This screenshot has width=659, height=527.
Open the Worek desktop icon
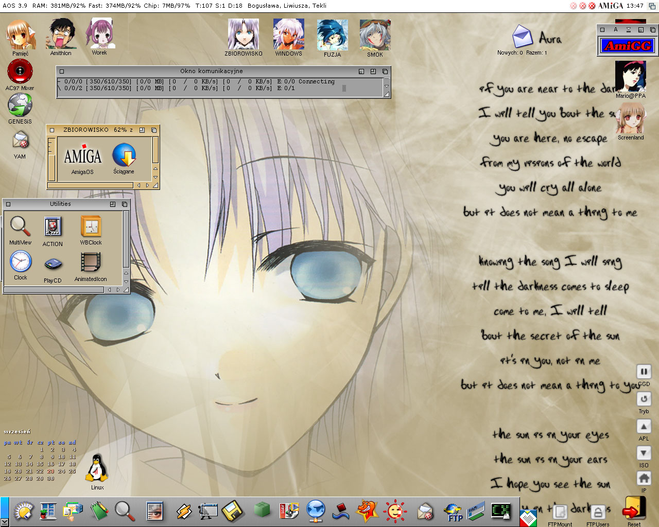tap(100, 33)
